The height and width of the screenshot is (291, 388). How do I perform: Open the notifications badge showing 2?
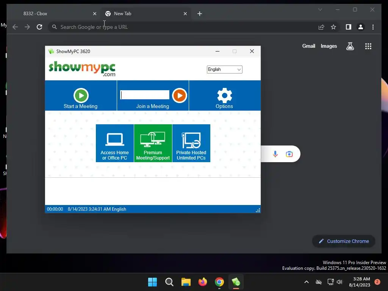click(377, 282)
